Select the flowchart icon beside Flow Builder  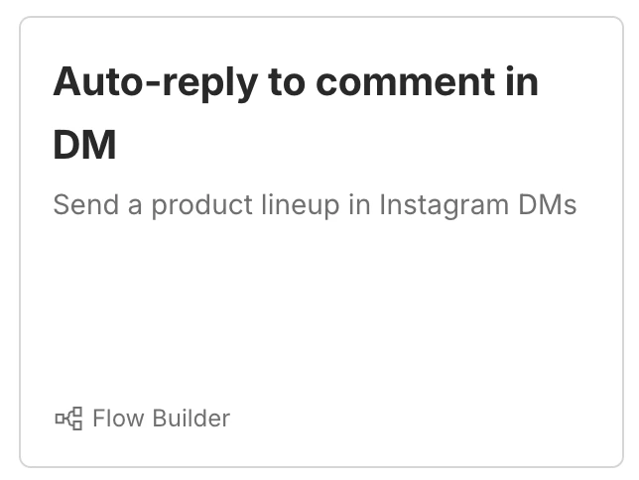click(68, 419)
